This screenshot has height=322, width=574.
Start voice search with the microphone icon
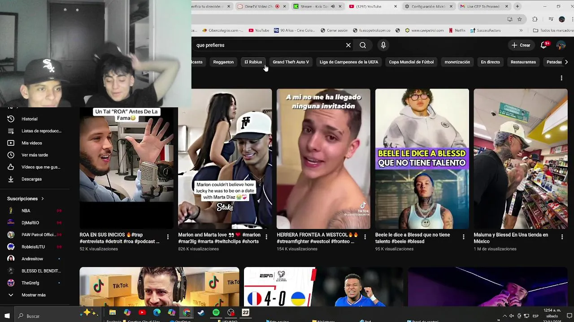(x=383, y=45)
